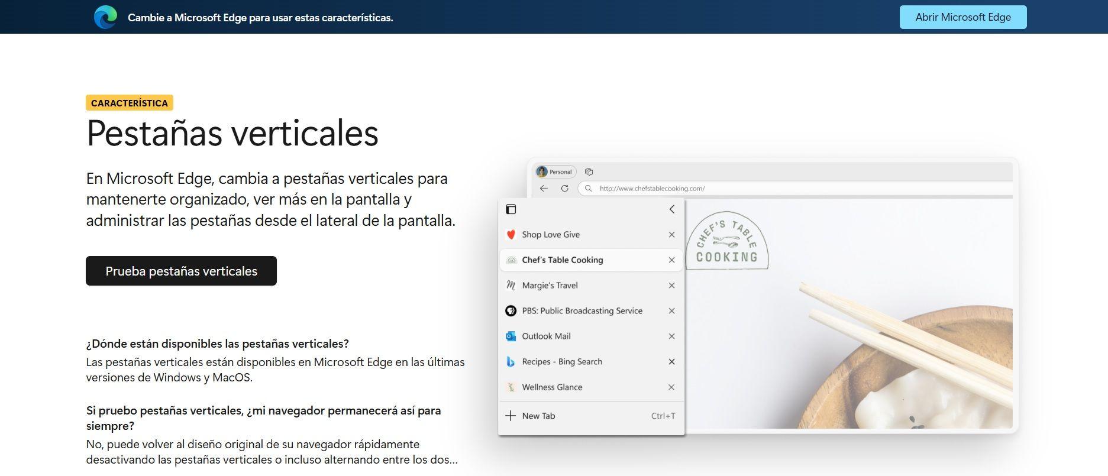Click the Microsoft Edge logo in banner

(105, 17)
